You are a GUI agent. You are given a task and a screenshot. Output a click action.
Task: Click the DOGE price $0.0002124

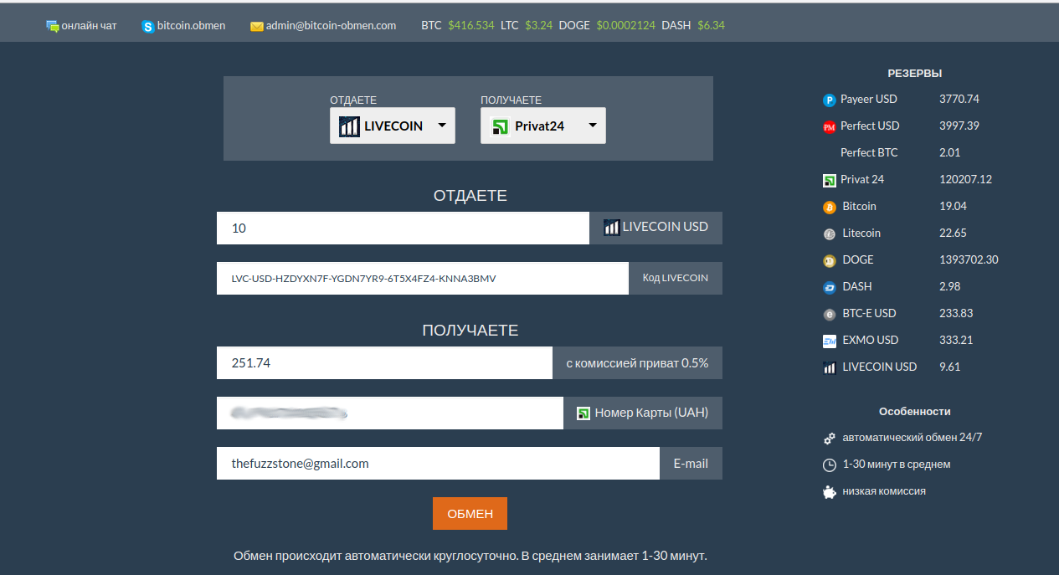tap(626, 26)
